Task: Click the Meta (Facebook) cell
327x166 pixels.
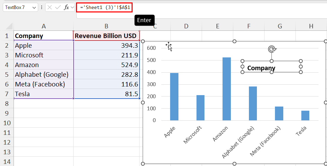Action: [x=44, y=84]
